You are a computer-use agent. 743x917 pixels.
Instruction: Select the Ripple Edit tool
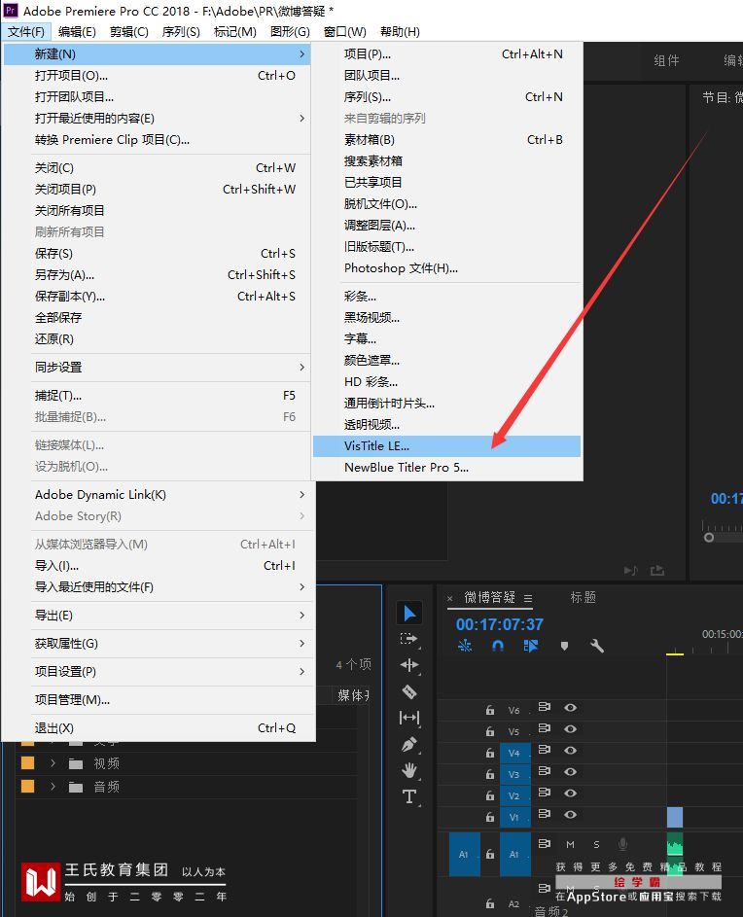click(x=409, y=665)
